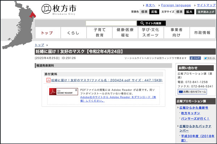Open the 市政情報 navigation tab
The width and height of the screenshot is (217, 144).
pyautogui.click(x=202, y=33)
